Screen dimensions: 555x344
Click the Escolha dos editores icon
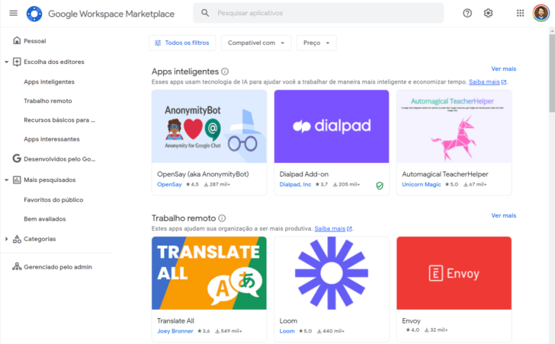point(17,62)
